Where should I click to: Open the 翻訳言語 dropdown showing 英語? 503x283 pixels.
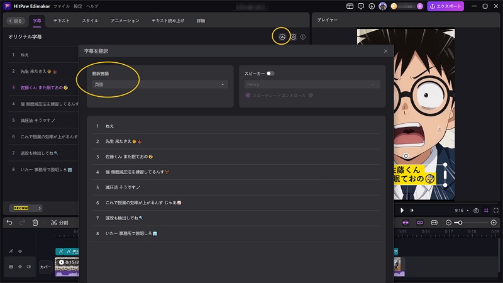point(160,84)
